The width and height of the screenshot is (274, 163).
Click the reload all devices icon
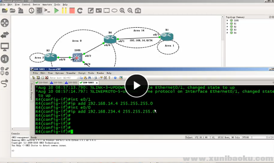point(80,11)
